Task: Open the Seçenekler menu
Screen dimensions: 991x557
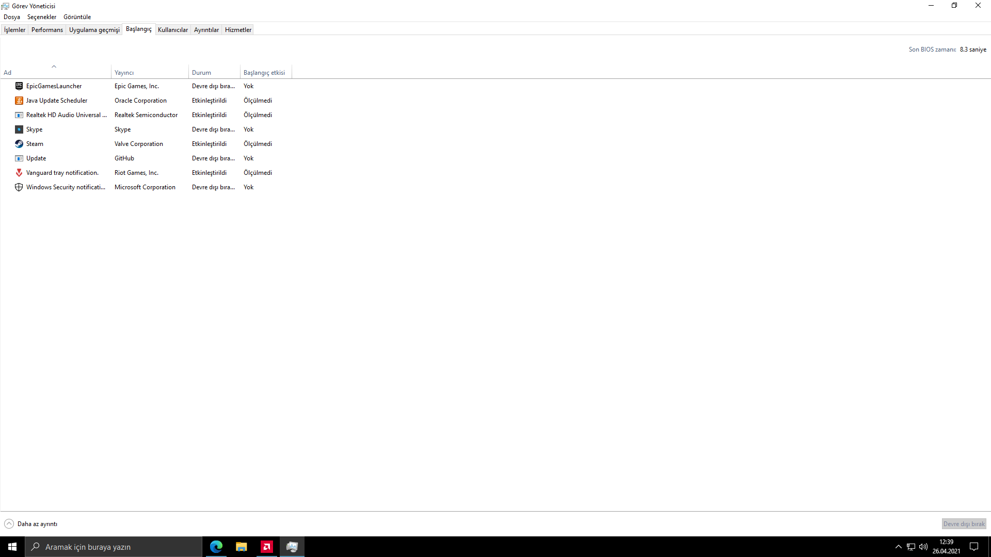Action: coord(42,17)
